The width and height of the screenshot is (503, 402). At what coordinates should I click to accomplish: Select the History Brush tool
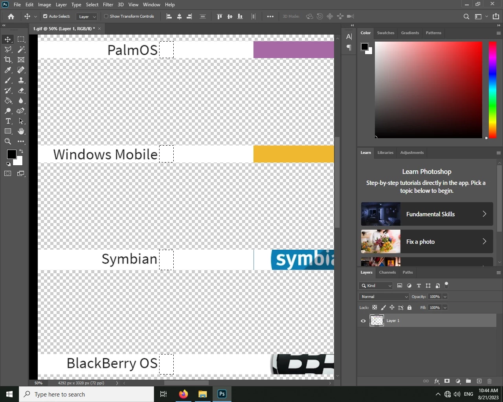[x=8, y=90]
